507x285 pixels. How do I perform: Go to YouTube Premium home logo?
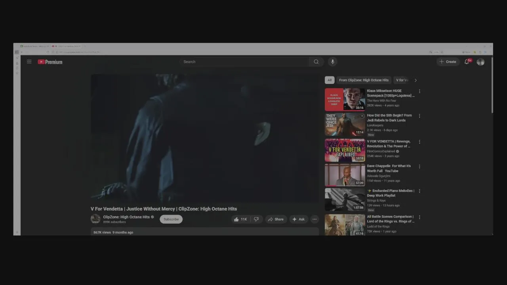(x=50, y=62)
